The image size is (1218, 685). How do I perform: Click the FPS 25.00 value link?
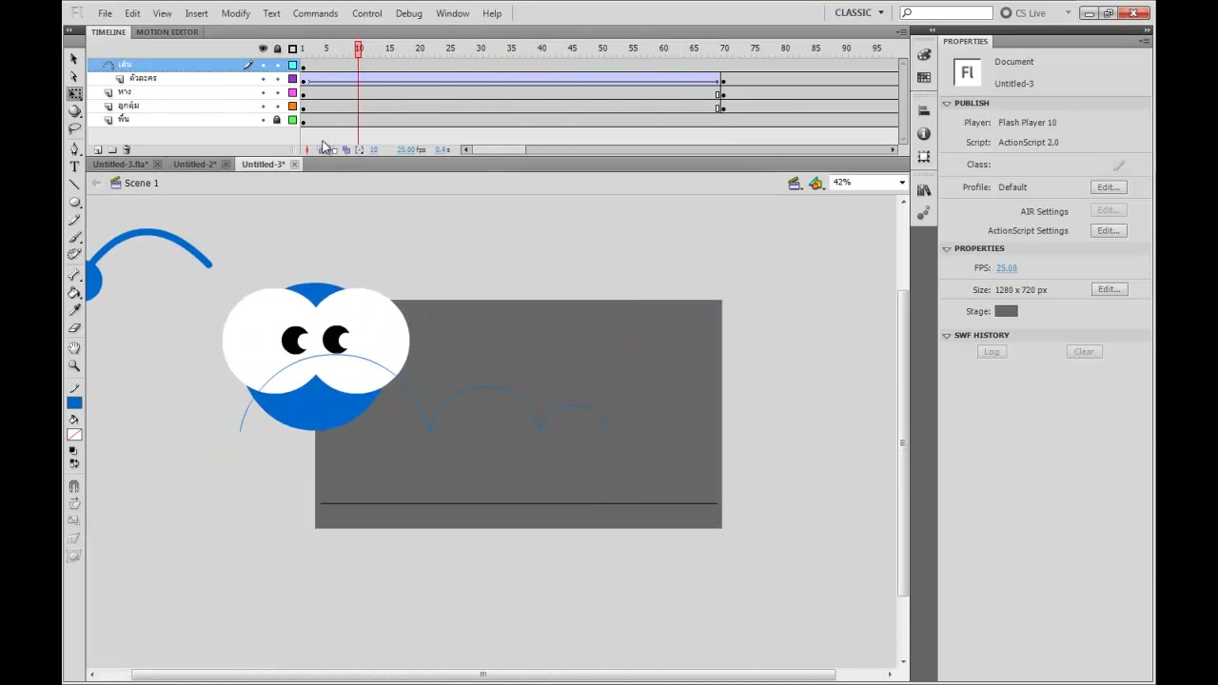[1006, 268]
